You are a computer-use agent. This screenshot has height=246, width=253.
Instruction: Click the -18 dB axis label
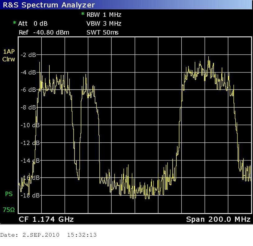click(29, 196)
